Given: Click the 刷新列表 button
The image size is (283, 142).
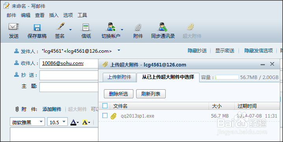Looking at the screenshot, I should tap(151, 94).
